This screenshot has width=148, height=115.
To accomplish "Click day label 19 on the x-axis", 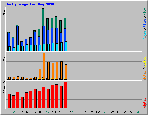I will [87, 112].
